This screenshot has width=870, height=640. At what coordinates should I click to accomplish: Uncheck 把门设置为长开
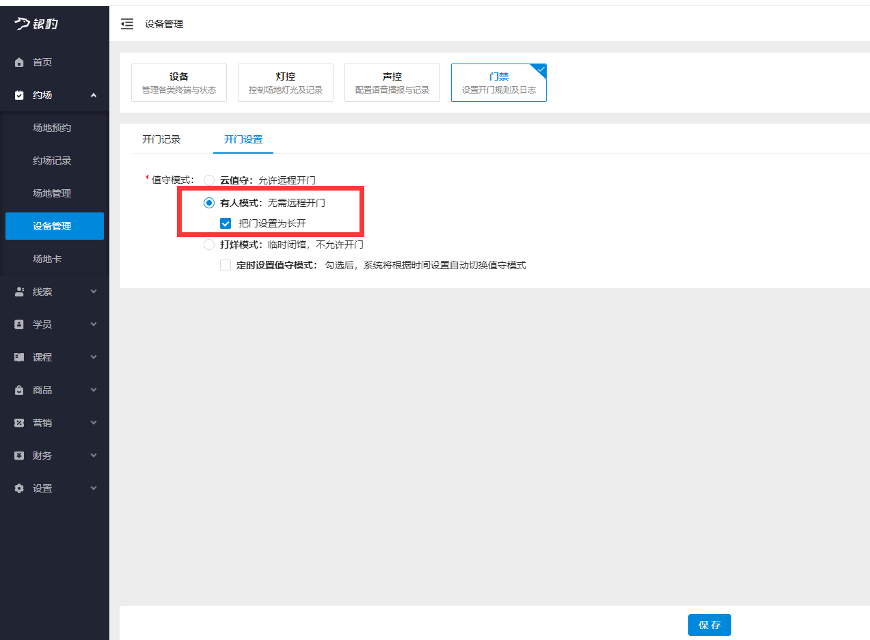pyautogui.click(x=226, y=223)
